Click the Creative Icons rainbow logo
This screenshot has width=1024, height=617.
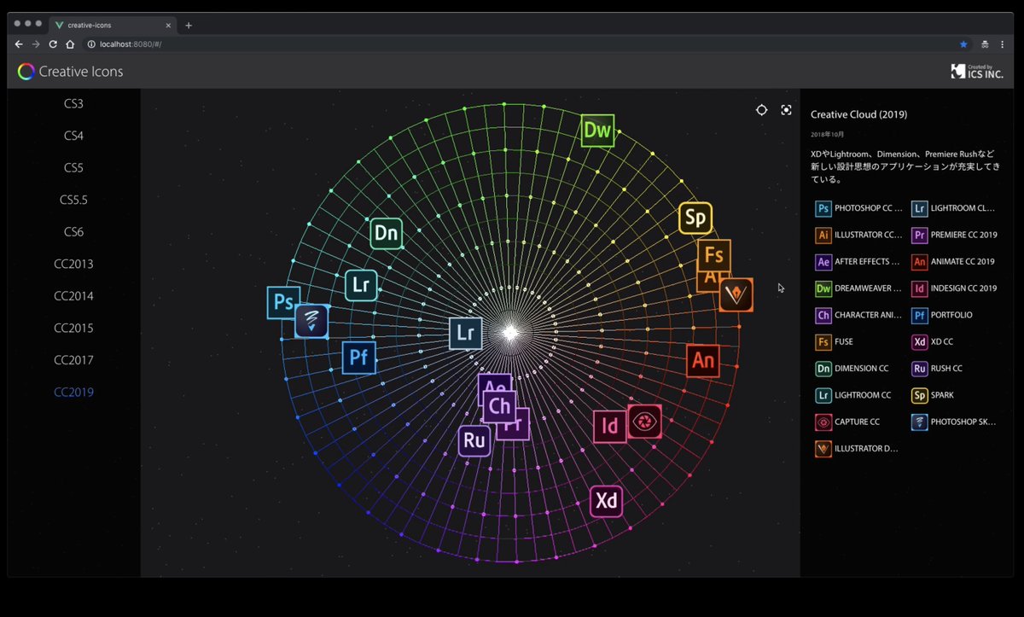pyautogui.click(x=26, y=72)
